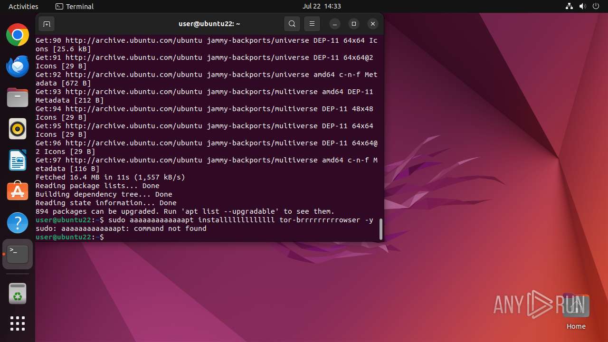Click the Activities button

[x=23, y=6]
